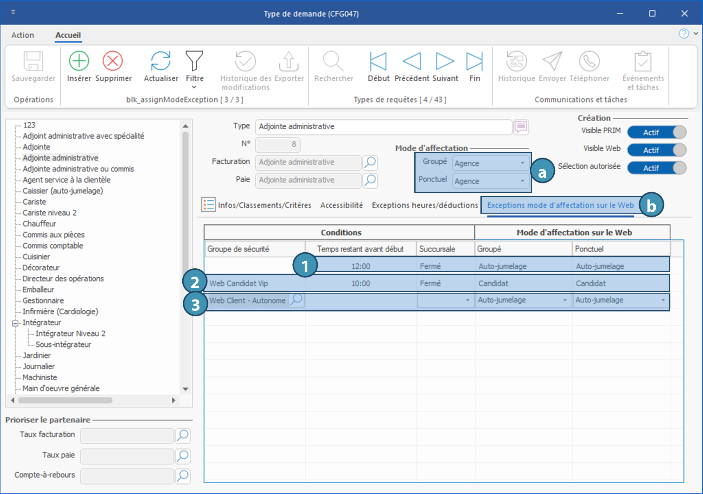Open the Exceptions heures/déductions tab
The width and height of the screenshot is (703, 494).
click(x=425, y=205)
